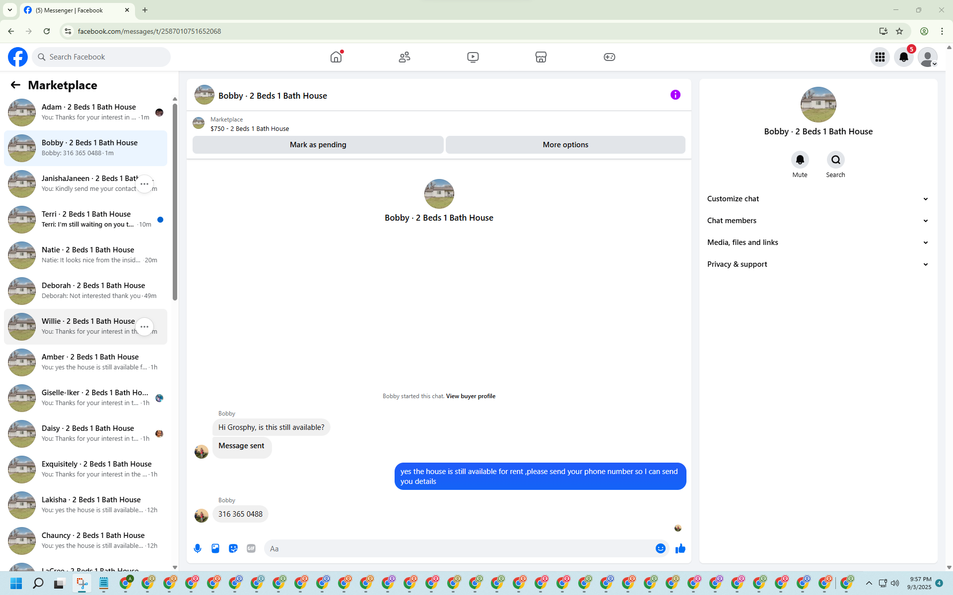953x595 pixels.
Task: Open Adam's conversation
Action: point(85,113)
